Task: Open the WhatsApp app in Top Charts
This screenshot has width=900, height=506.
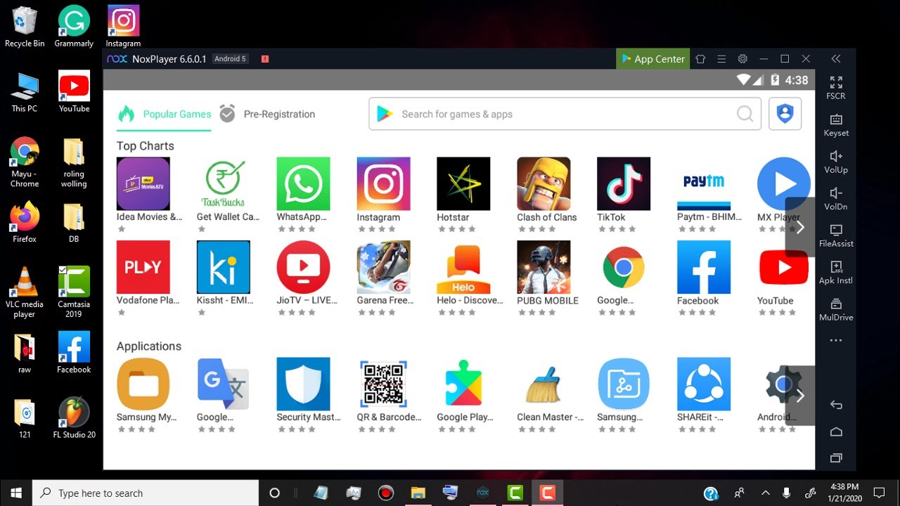Action: [x=303, y=183]
